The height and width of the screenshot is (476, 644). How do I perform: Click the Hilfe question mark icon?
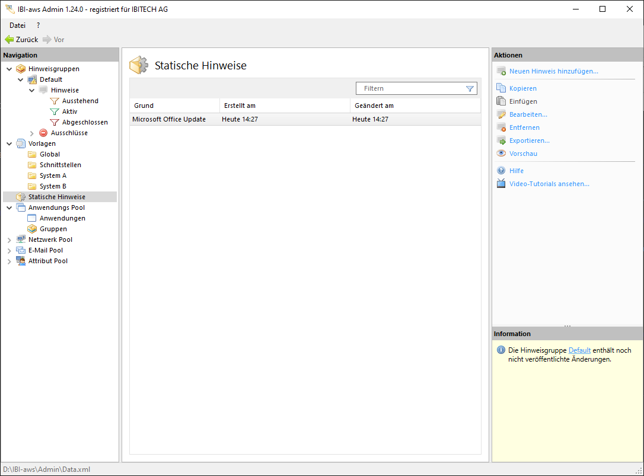501,171
